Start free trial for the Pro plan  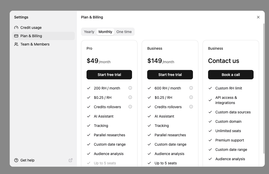point(109,75)
